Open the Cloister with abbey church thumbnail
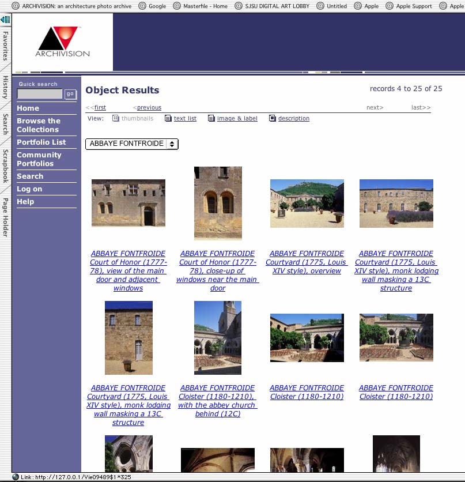Viewport: 465px width, 482px height. 218,337
